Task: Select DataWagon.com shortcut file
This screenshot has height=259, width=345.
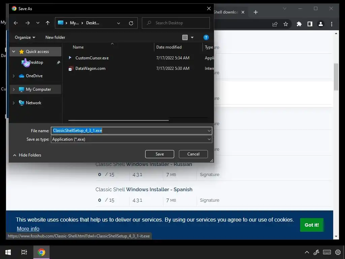Action: pyautogui.click(x=90, y=68)
